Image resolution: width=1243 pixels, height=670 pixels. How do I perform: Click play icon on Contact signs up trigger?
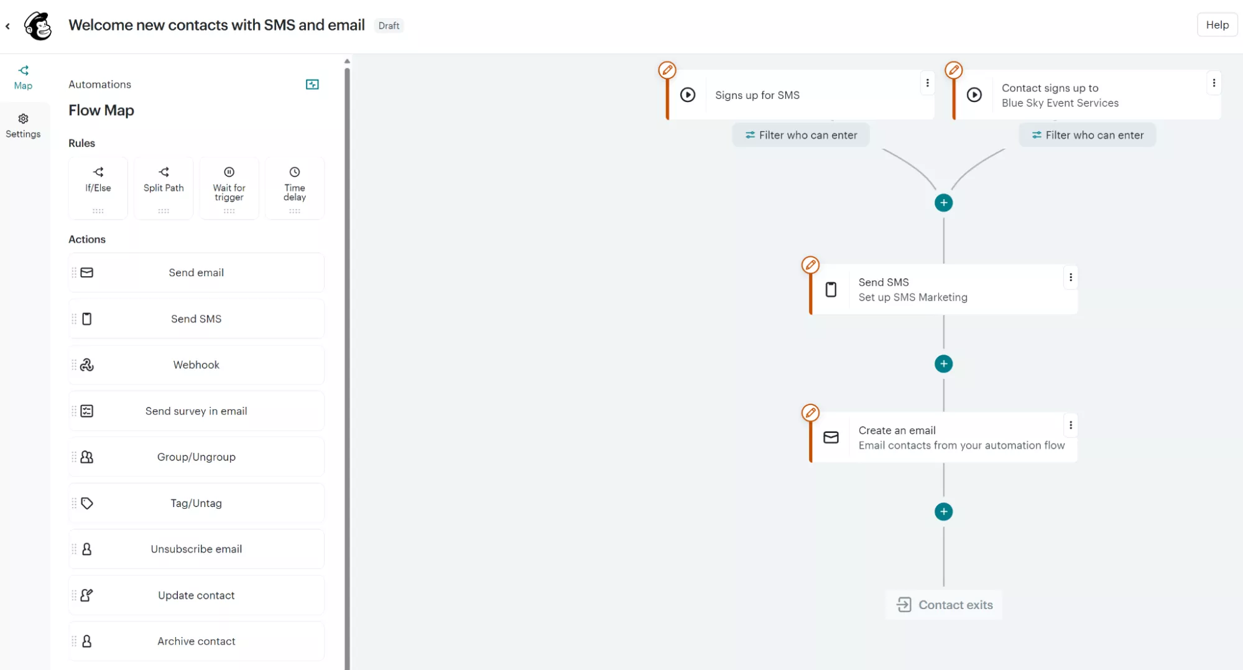(x=974, y=95)
